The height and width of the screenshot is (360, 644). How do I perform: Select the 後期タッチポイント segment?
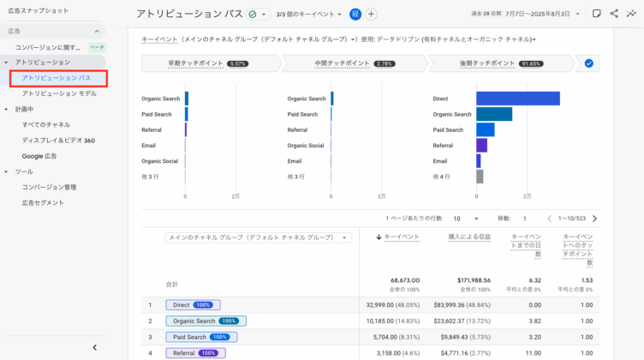(x=501, y=63)
